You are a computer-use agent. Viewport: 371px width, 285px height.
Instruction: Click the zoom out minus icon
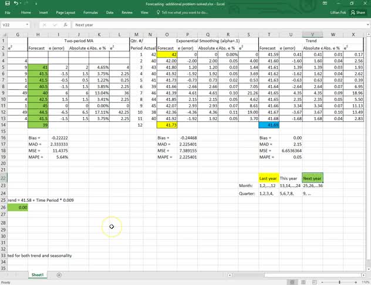(322, 281)
